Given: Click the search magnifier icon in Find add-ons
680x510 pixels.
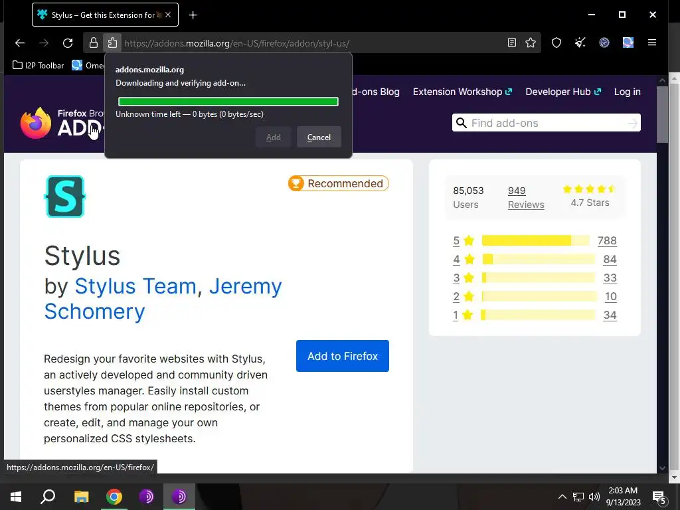Looking at the screenshot, I should [x=462, y=123].
